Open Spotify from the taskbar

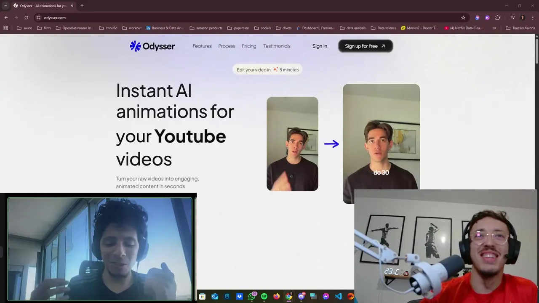[x=264, y=296]
